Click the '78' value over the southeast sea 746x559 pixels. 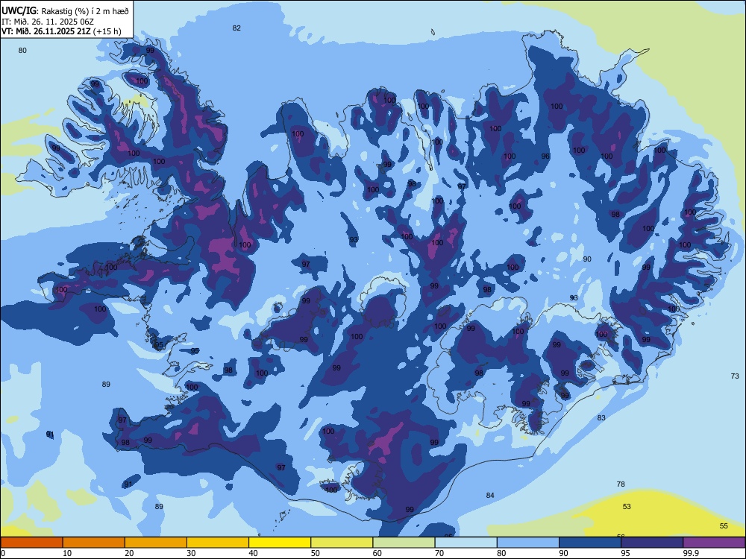click(621, 484)
